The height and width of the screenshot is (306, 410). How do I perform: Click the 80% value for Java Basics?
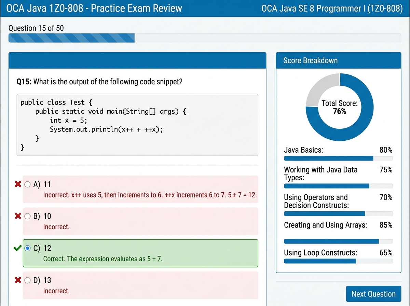click(386, 150)
